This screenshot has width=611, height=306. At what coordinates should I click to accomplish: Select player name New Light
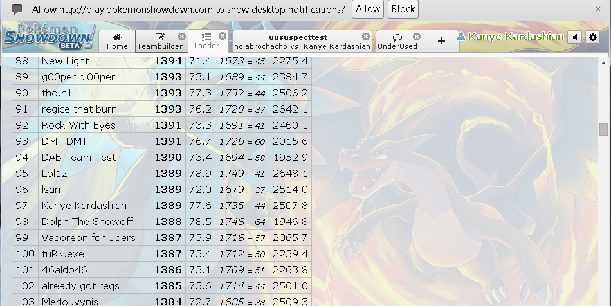[x=65, y=60]
